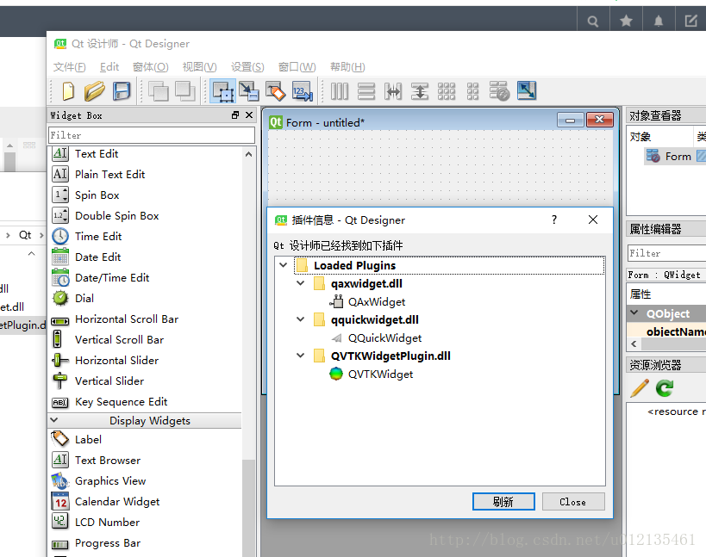706x557 pixels.
Task: Pick the Label display widget
Action: 88,440
